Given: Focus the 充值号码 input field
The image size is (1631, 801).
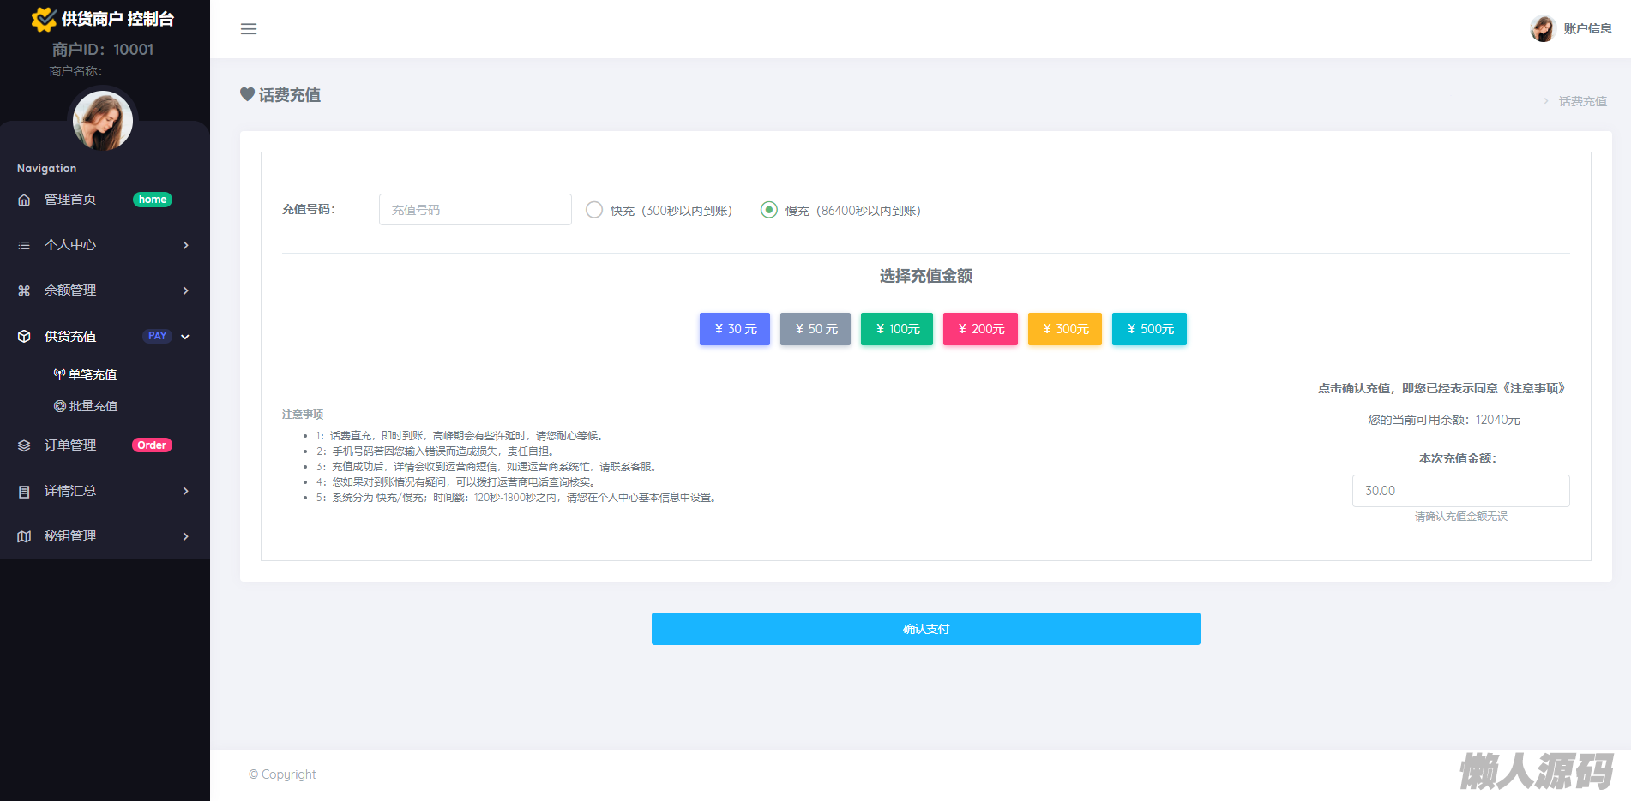Looking at the screenshot, I should (x=475, y=210).
